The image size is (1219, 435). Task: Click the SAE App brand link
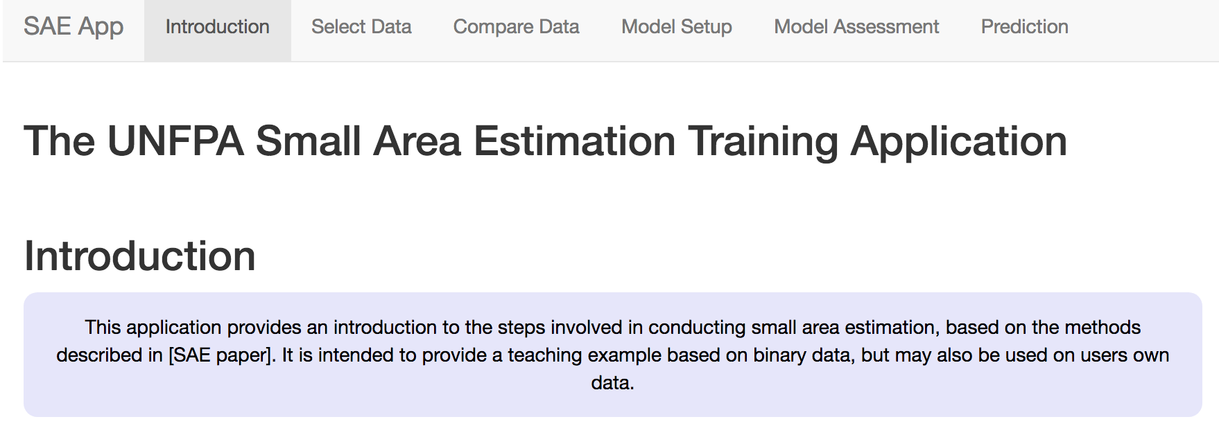[74, 27]
